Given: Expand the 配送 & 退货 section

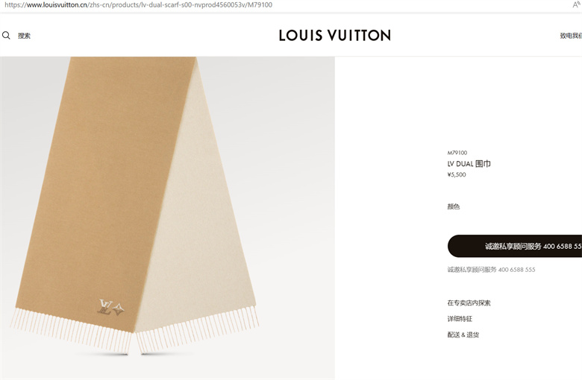Looking at the screenshot, I should pos(463,335).
